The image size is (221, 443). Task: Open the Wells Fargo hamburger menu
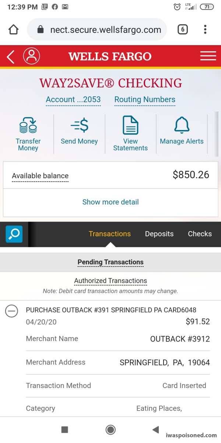click(208, 56)
